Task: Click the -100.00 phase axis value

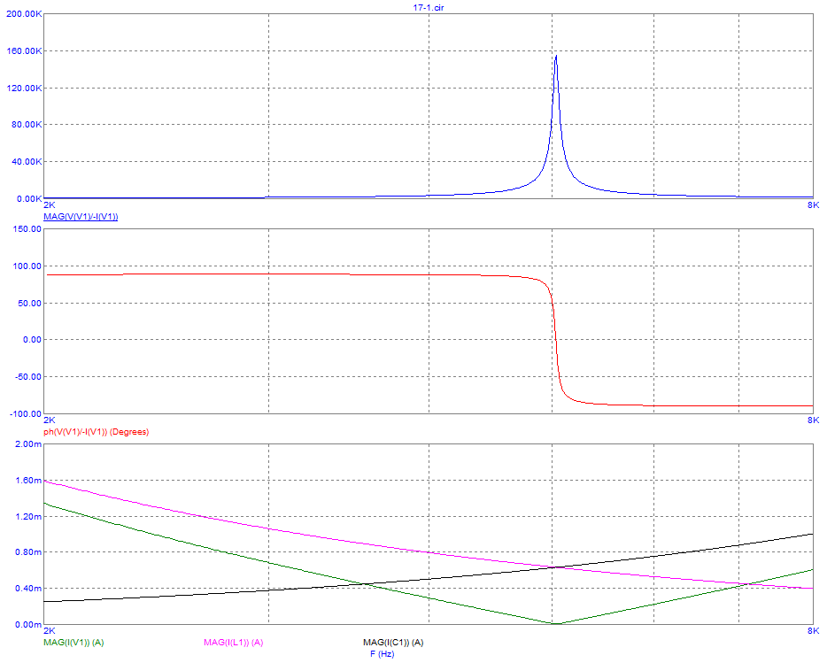Action: click(x=27, y=414)
